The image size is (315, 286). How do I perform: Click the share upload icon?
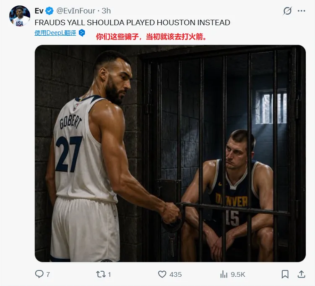301,274
